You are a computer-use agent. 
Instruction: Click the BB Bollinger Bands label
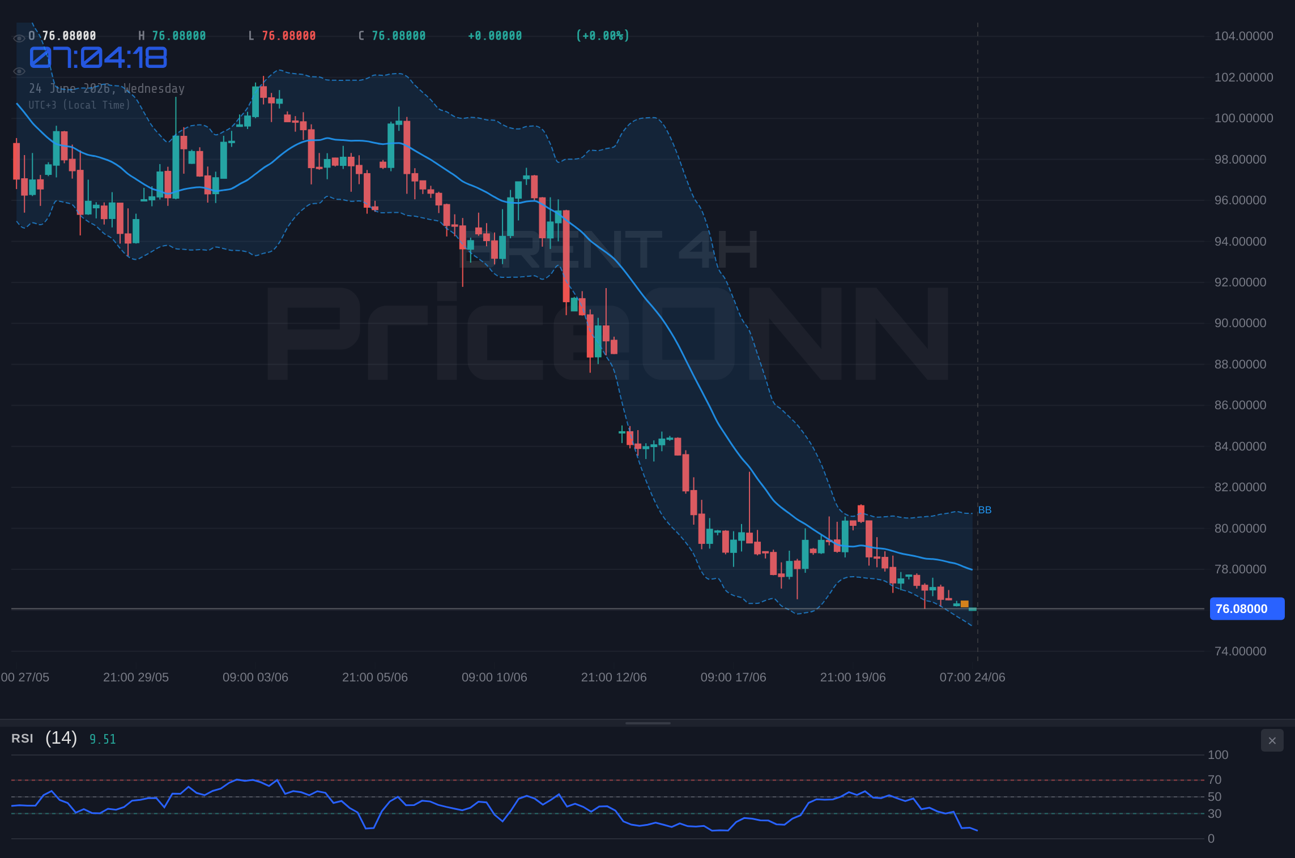(x=985, y=510)
